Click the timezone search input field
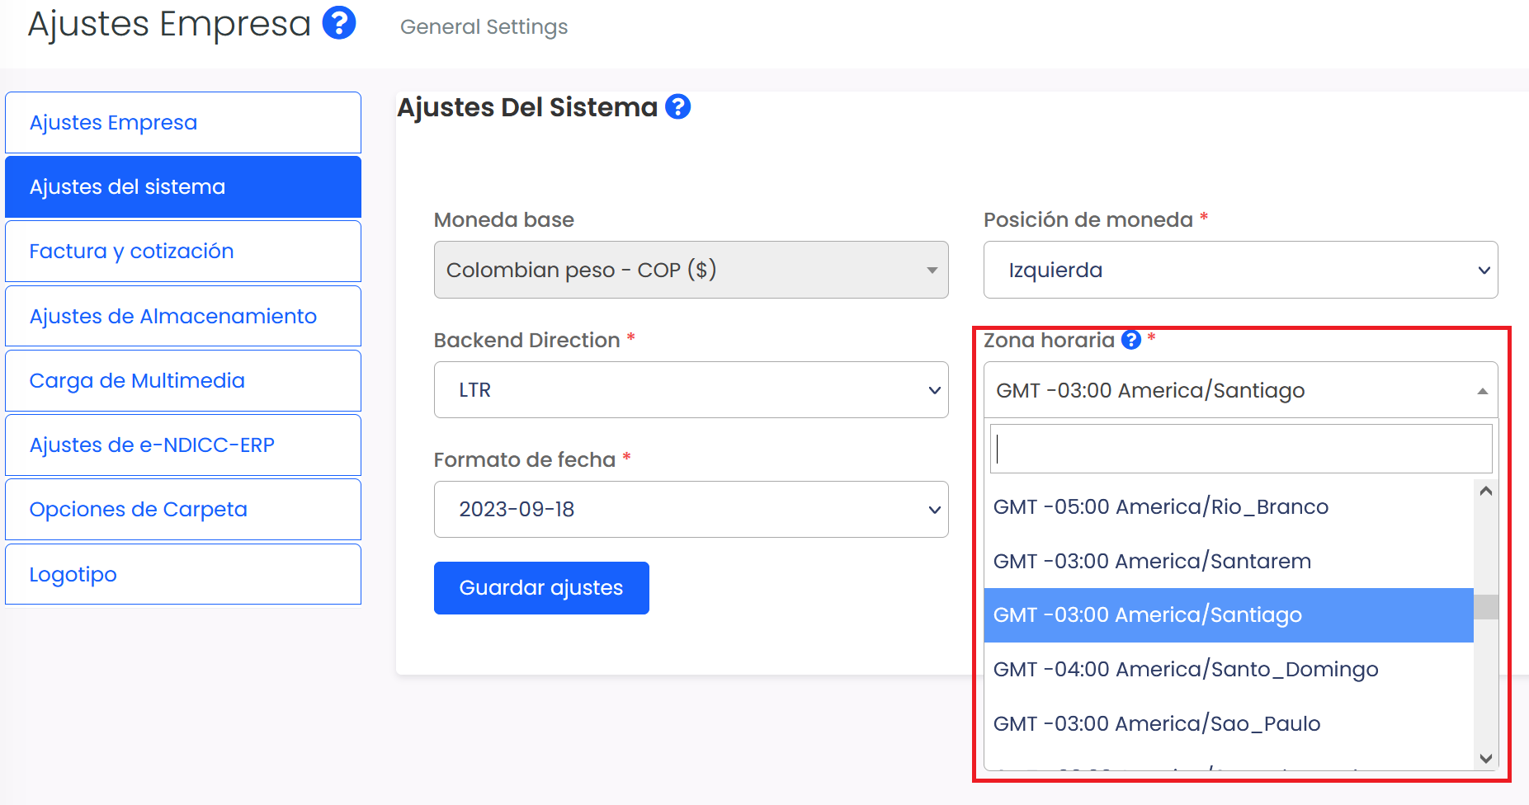The image size is (1529, 805). [x=1240, y=449]
